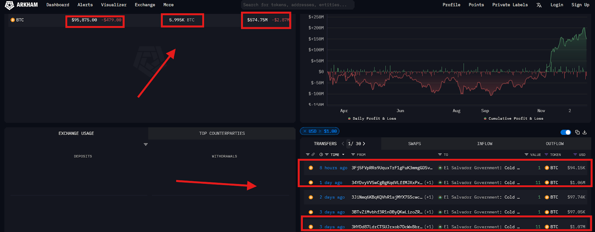Open the Exchange menu in navbar
Viewport: 595px width, 232px height.
pos(145,5)
